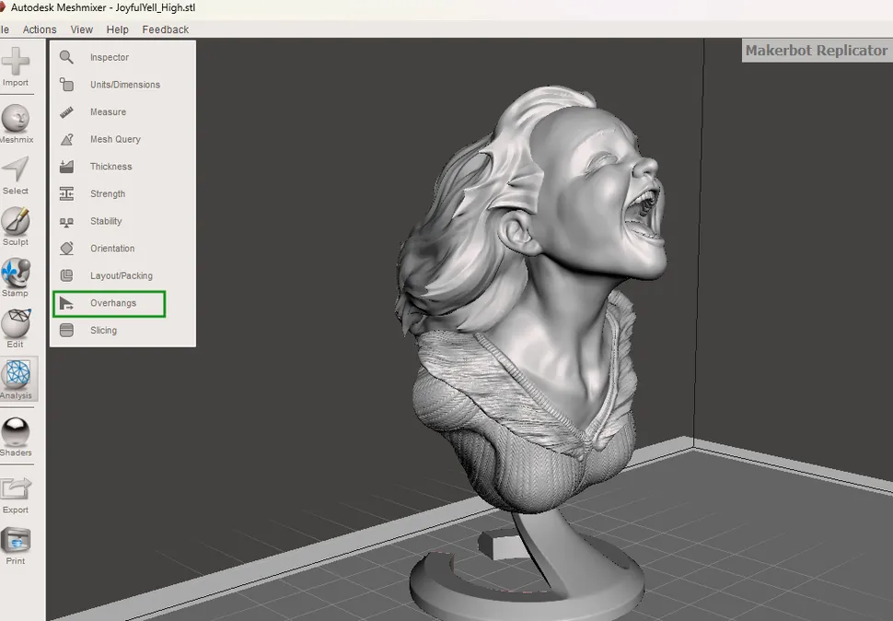Select the Thickness option
Screen dimensions: 893x621
pos(111,167)
